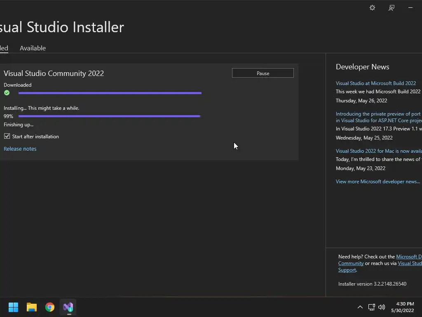
Task: Click the green downloaded checkmark icon
Action: pyautogui.click(x=7, y=93)
